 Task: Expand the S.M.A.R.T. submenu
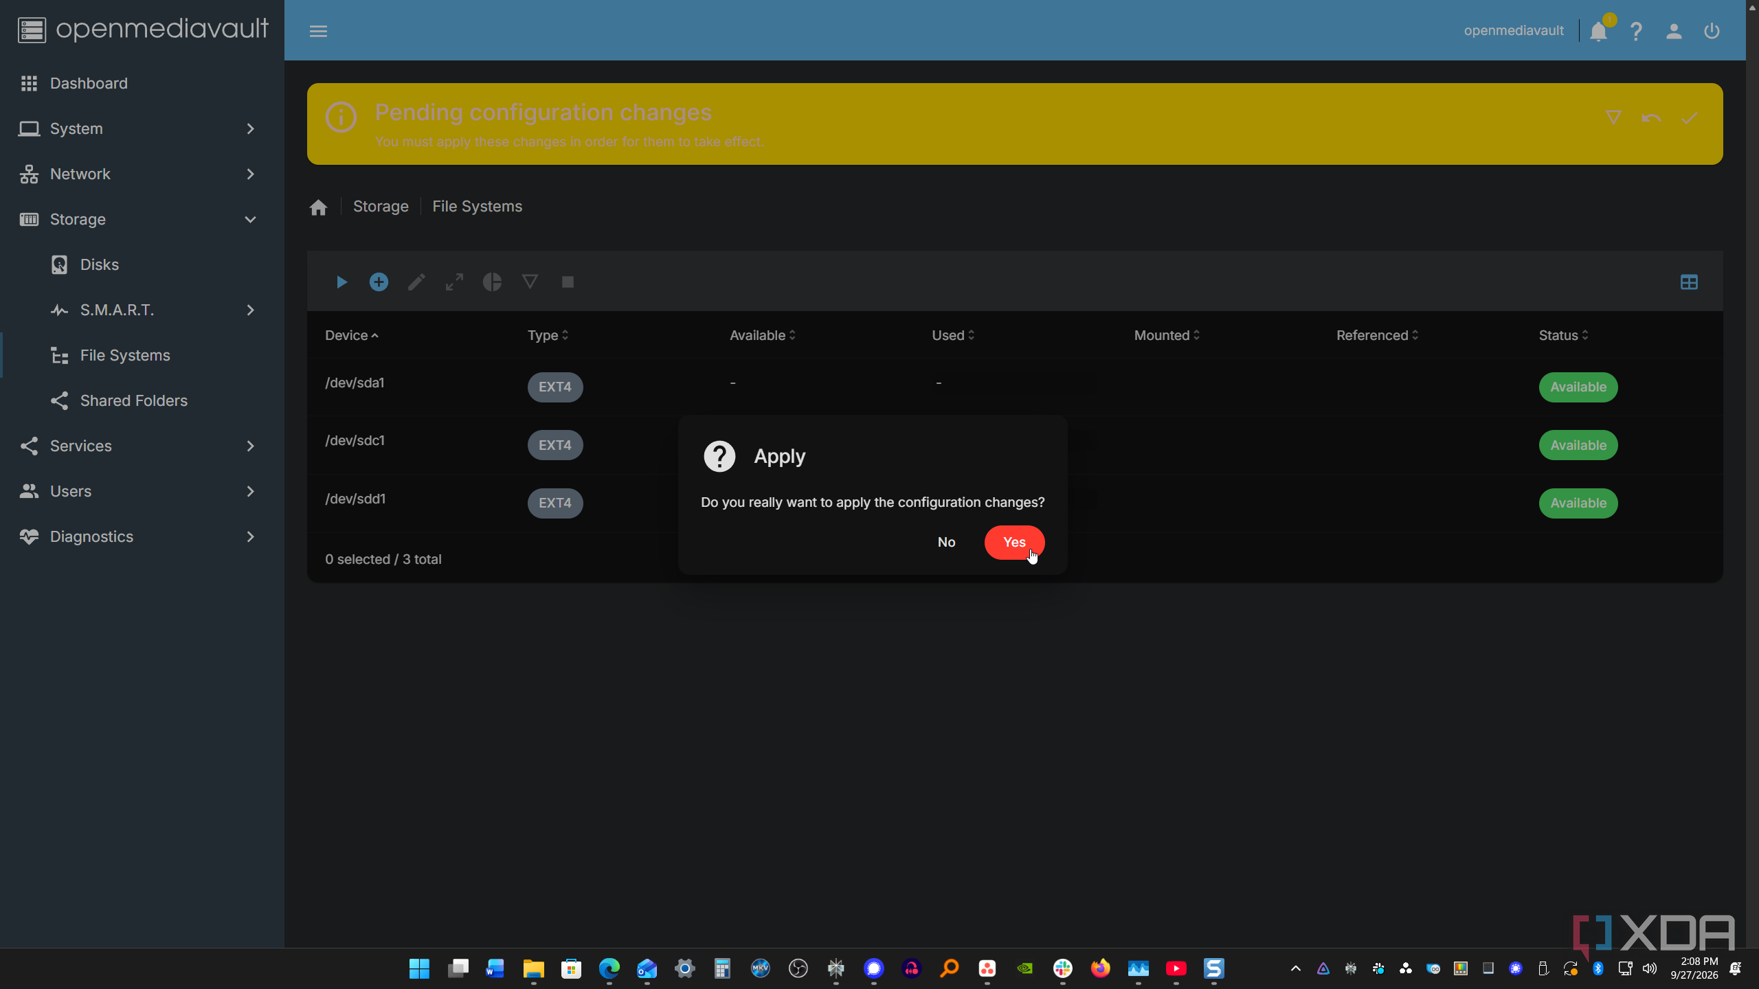[x=142, y=310]
